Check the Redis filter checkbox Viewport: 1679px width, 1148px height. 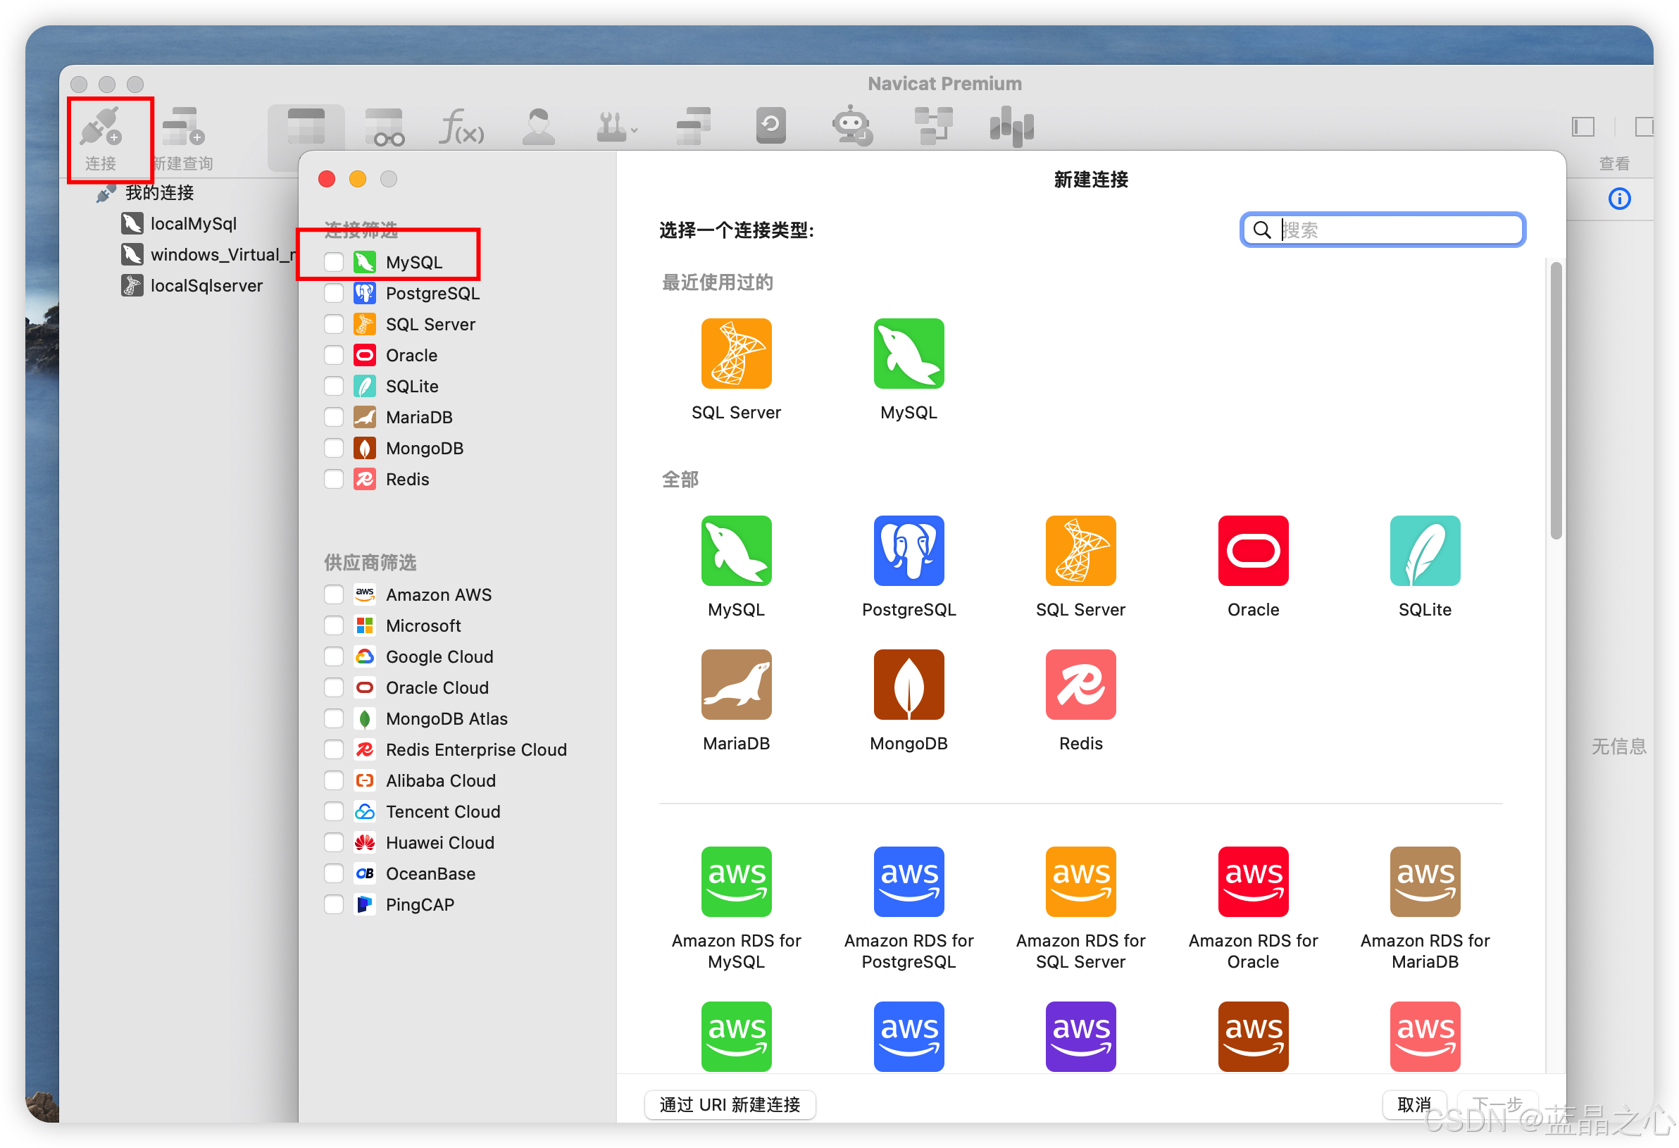pos(334,480)
